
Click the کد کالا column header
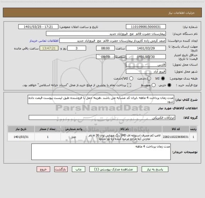[x=176, y=129]
